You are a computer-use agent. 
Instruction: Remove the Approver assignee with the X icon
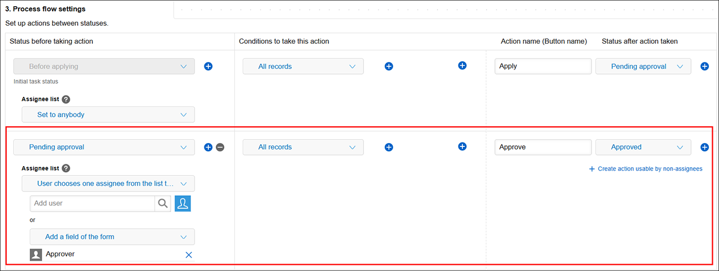(189, 255)
